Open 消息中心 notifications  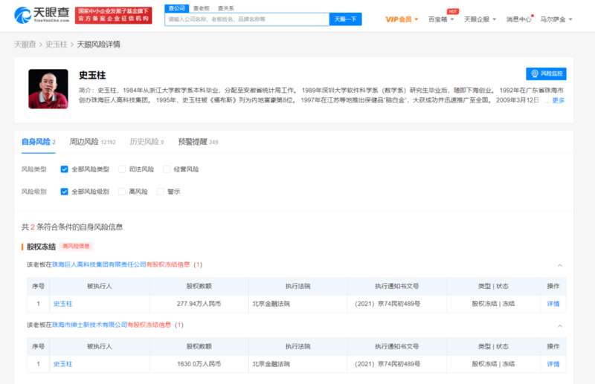pos(518,19)
